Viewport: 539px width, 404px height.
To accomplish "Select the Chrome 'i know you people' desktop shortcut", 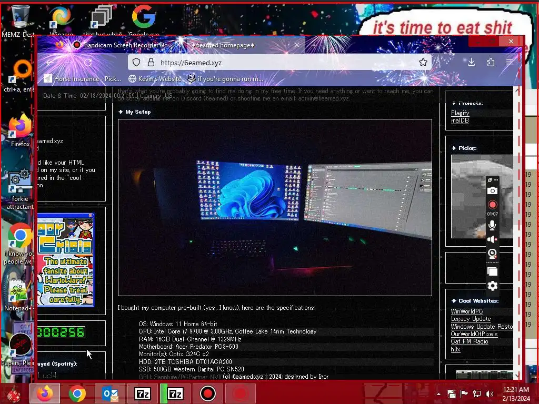I will point(19,244).
